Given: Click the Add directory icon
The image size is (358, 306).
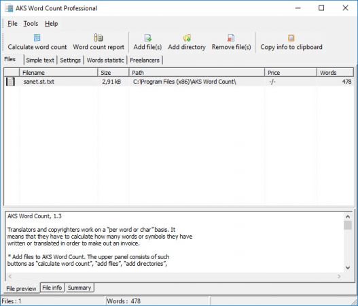Looking at the screenshot, I should click(x=187, y=37).
